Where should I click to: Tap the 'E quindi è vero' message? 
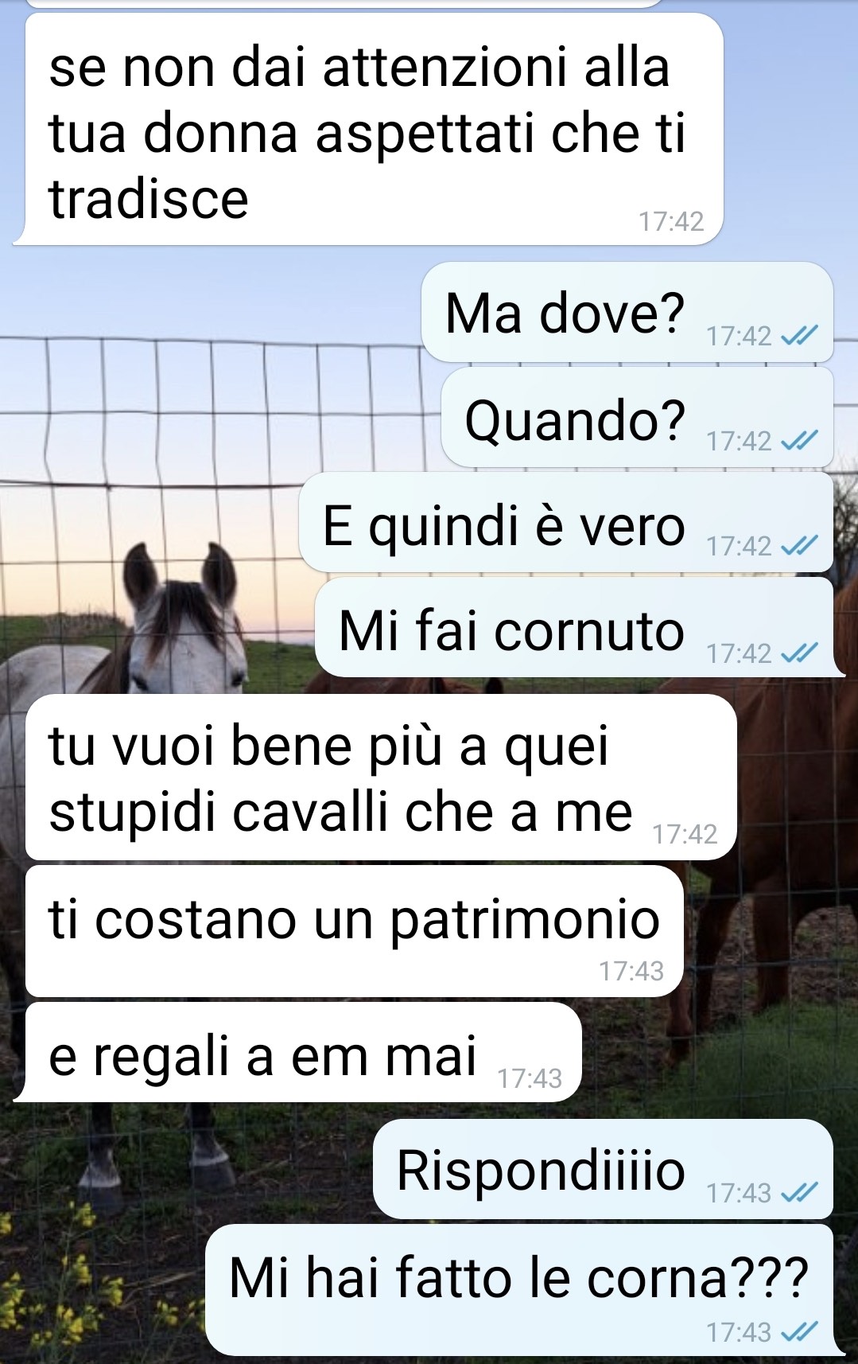pos(566,522)
